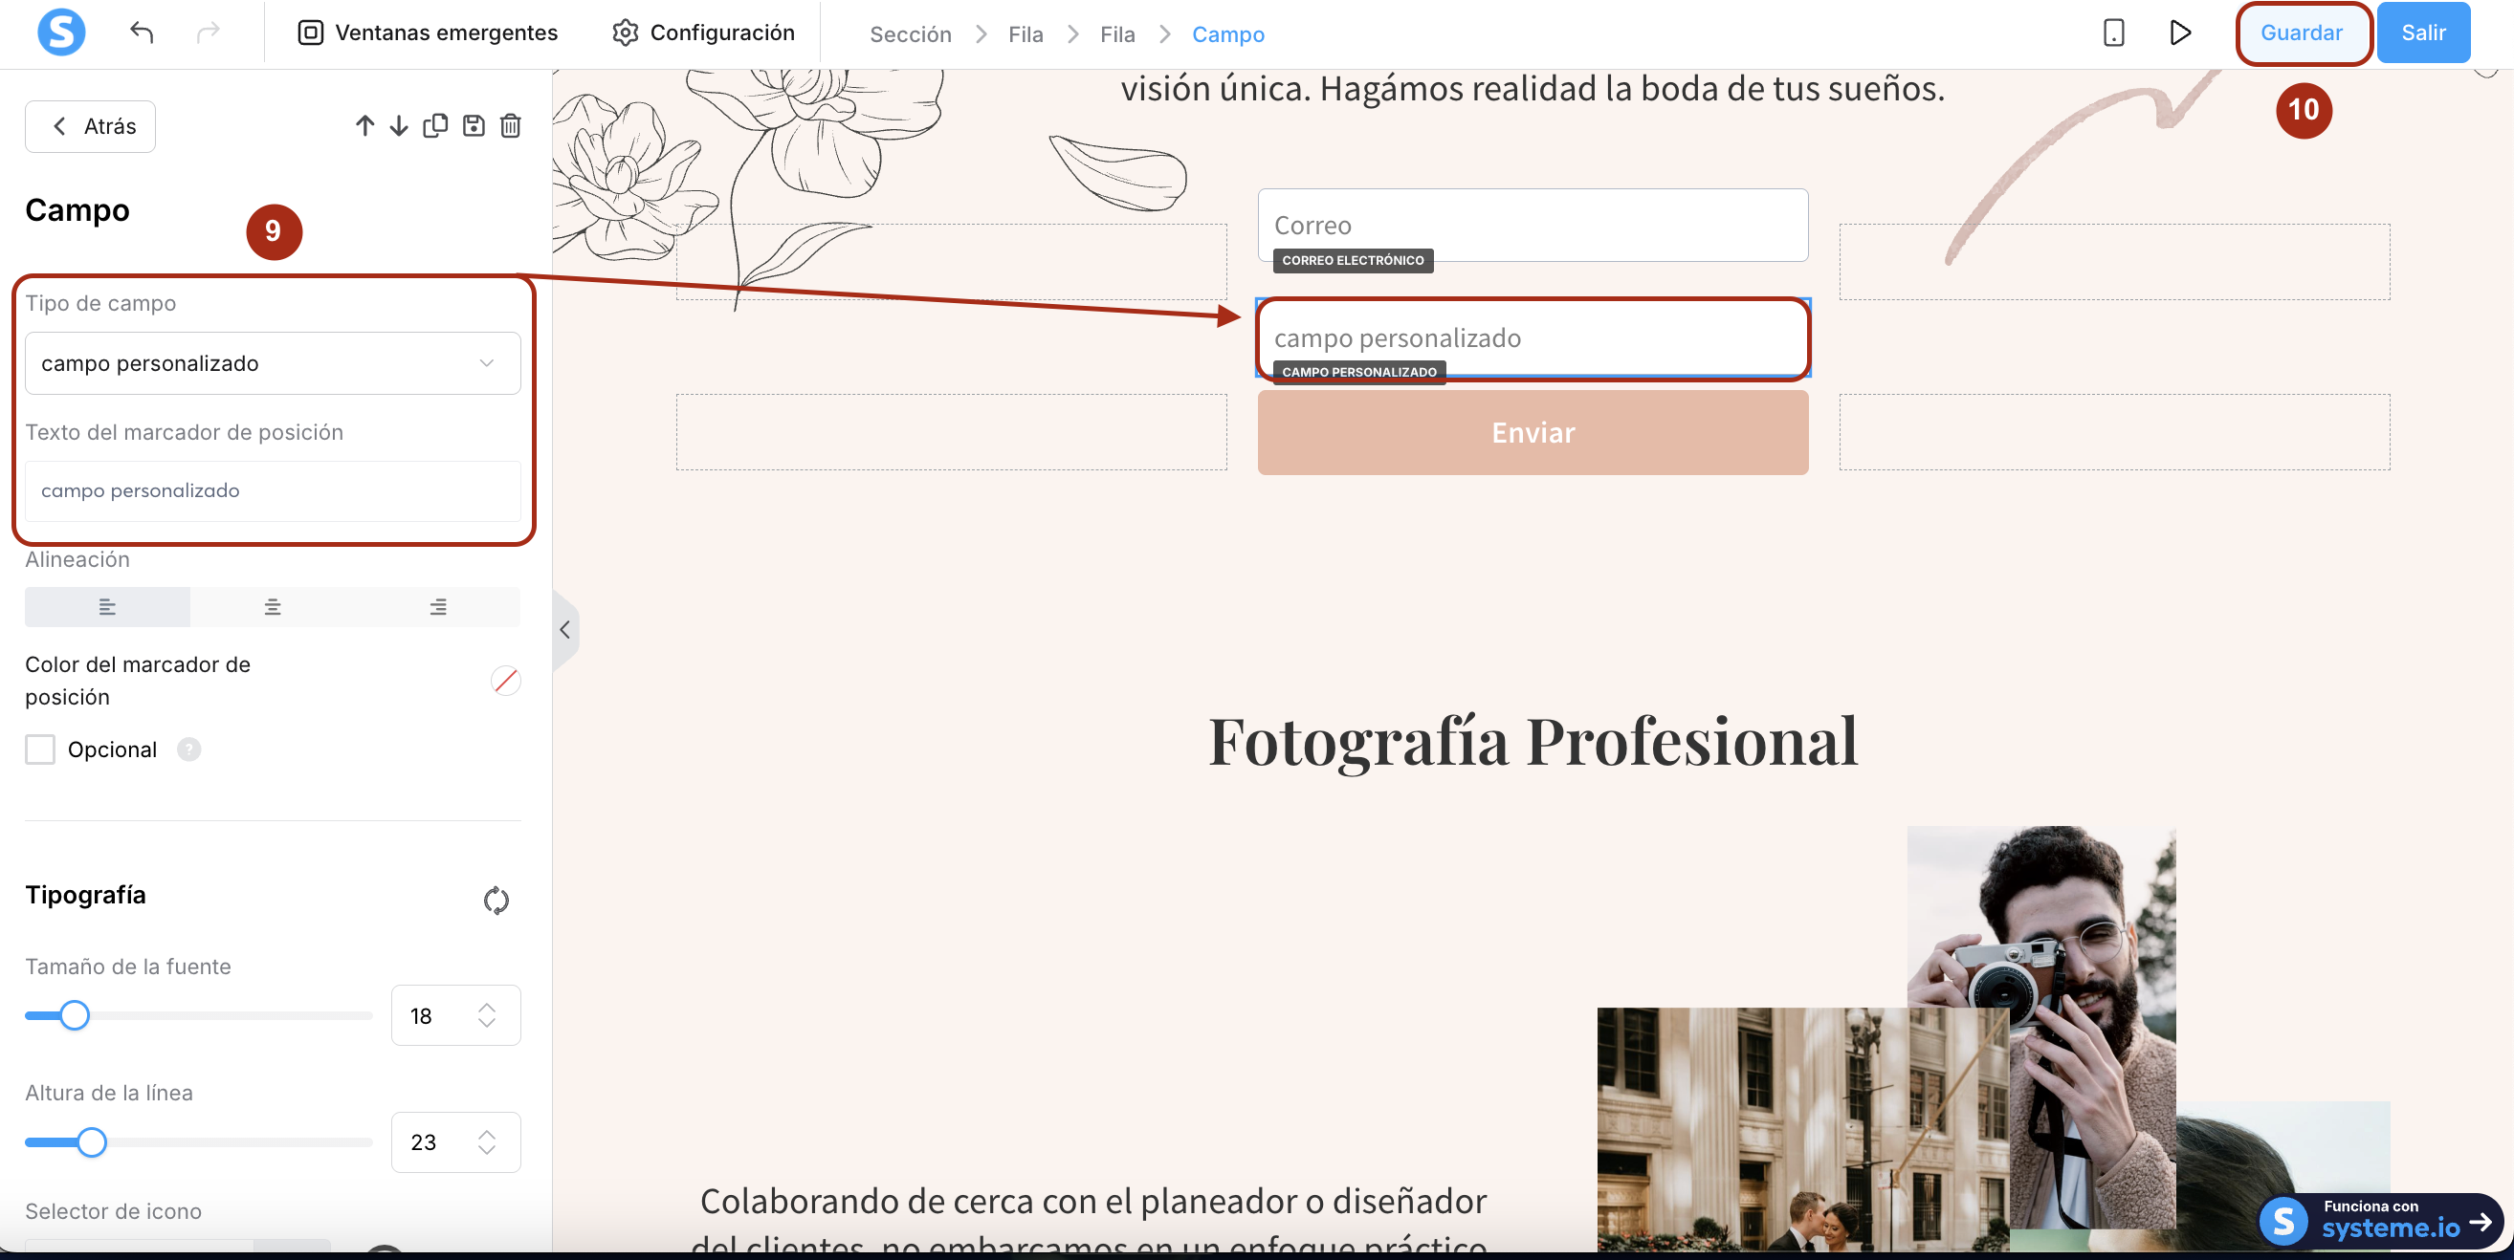This screenshot has height=1260, width=2514.
Task: Increase font size stepper value
Action: (487, 1008)
